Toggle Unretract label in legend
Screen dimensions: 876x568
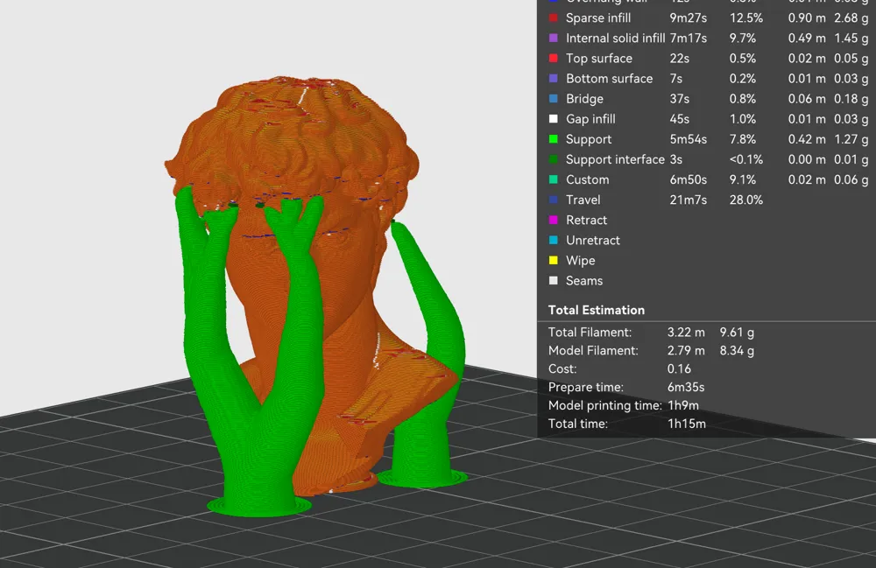pyautogui.click(x=593, y=241)
